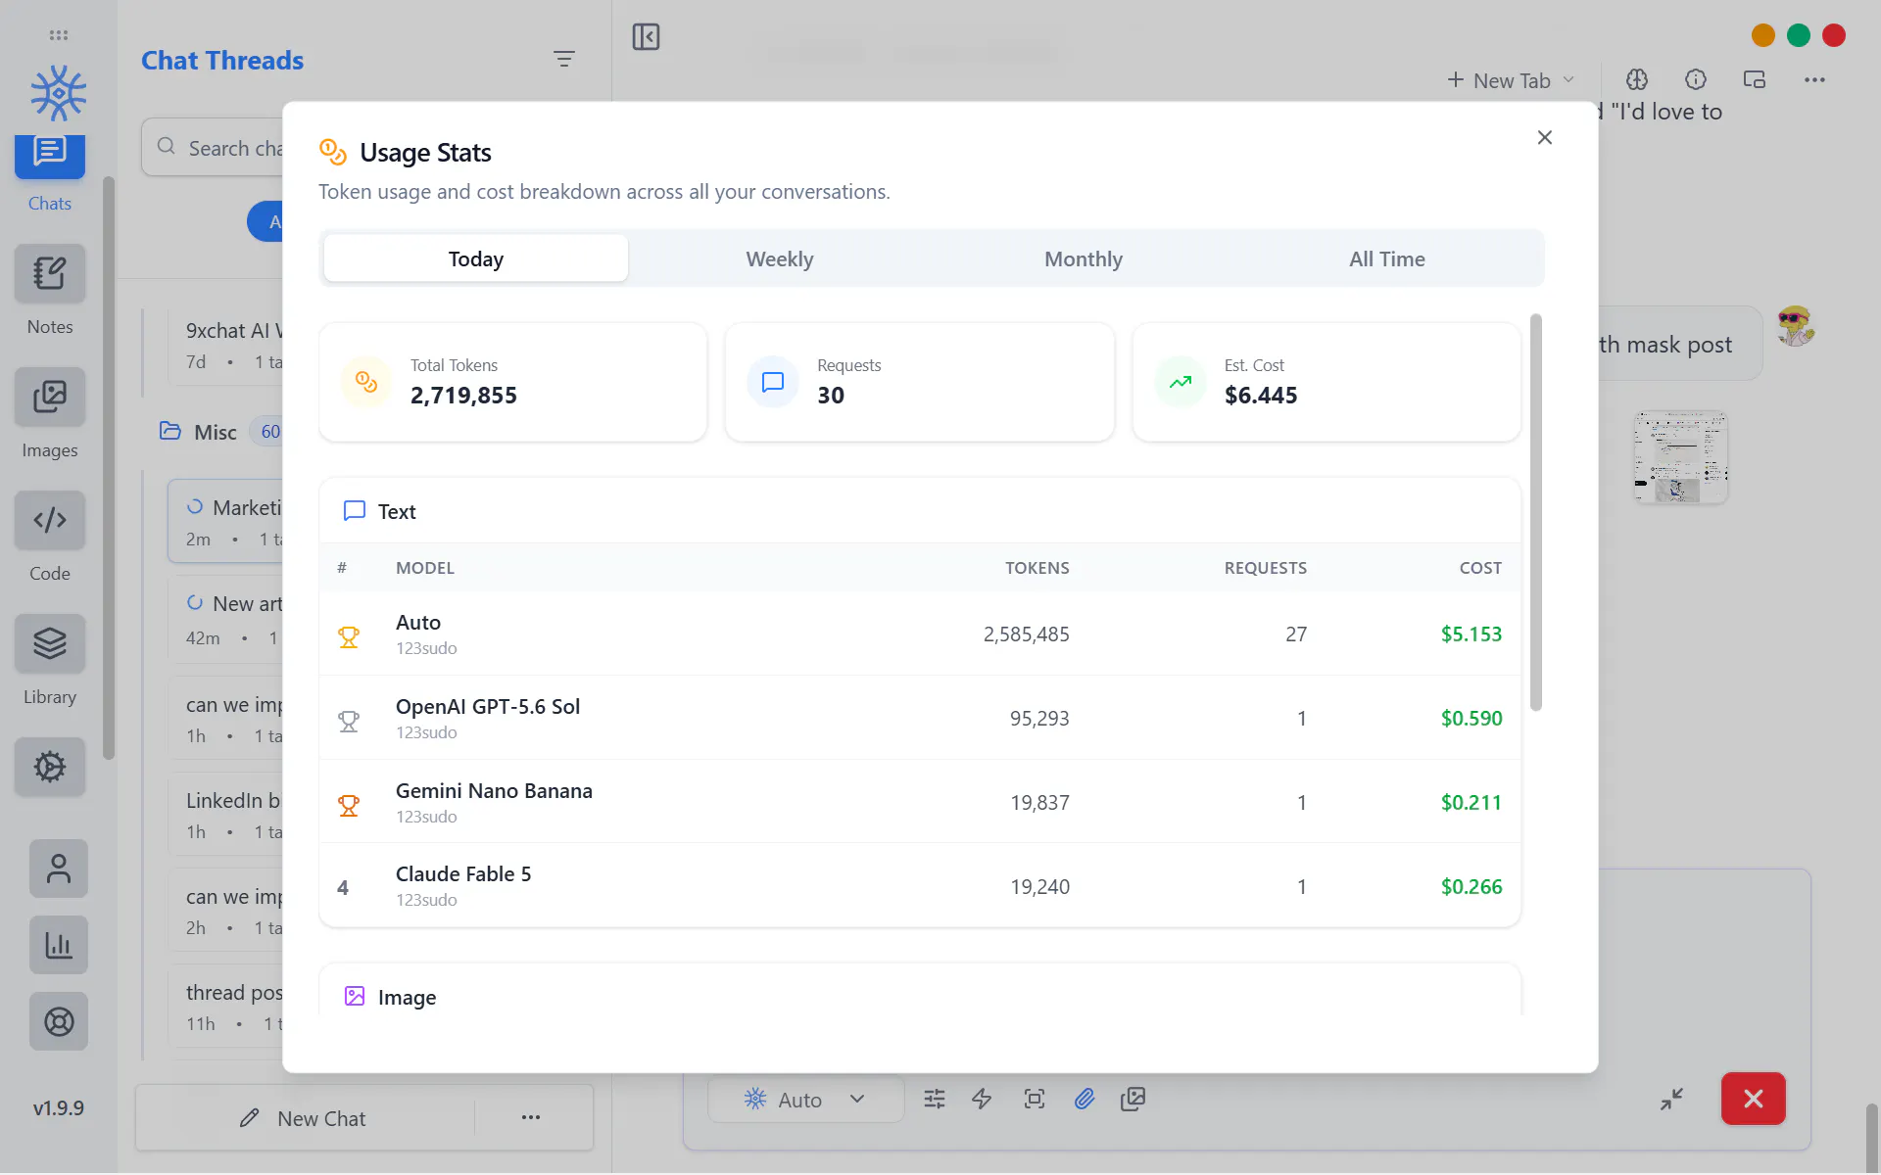Select the Claude Fable 5 row
1881x1175 pixels.
[x=920, y=886]
